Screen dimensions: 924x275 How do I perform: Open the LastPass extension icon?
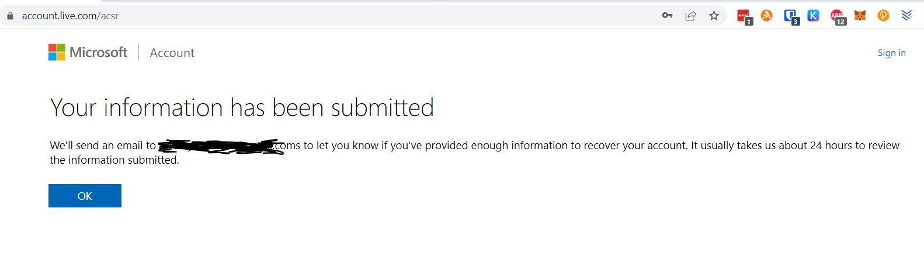(744, 16)
